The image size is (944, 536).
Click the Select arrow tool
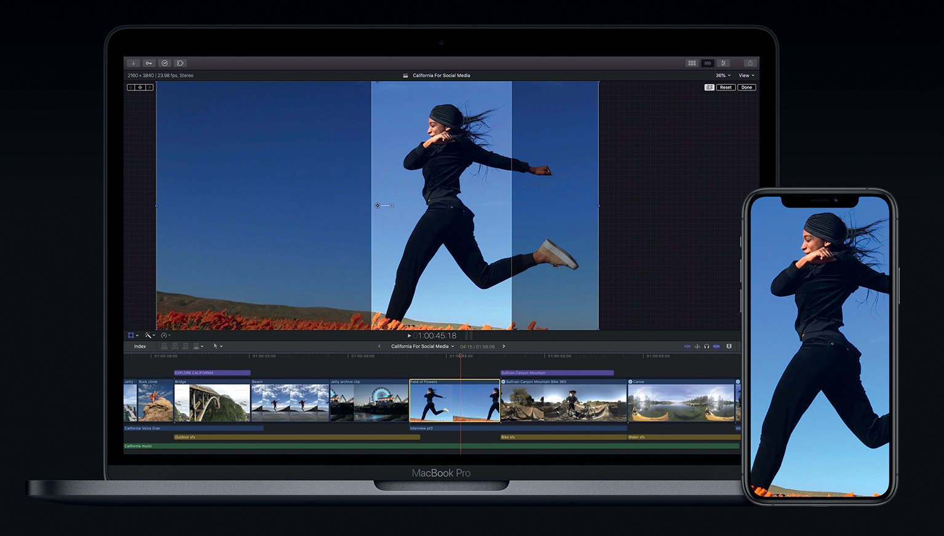click(x=216, y=347)
